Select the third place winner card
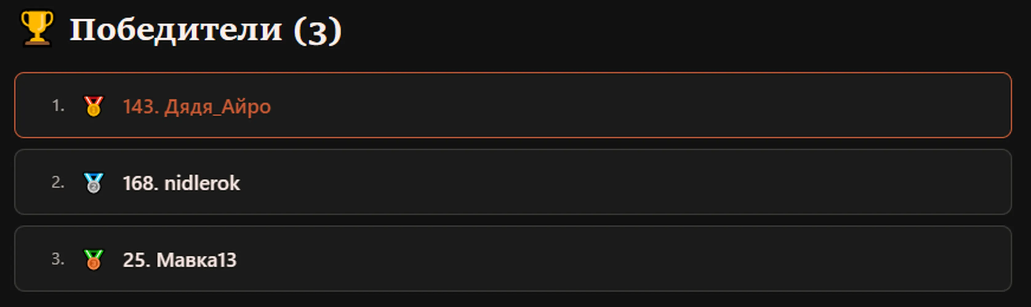The width and height of the screenshot is (1031, 307). (x=513, y=259)
